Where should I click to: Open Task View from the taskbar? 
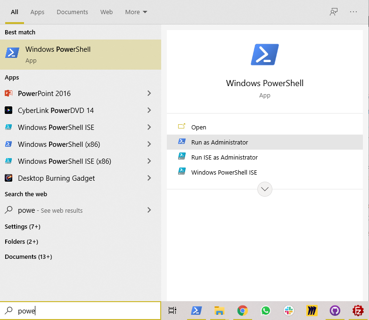tap(172, 311)
